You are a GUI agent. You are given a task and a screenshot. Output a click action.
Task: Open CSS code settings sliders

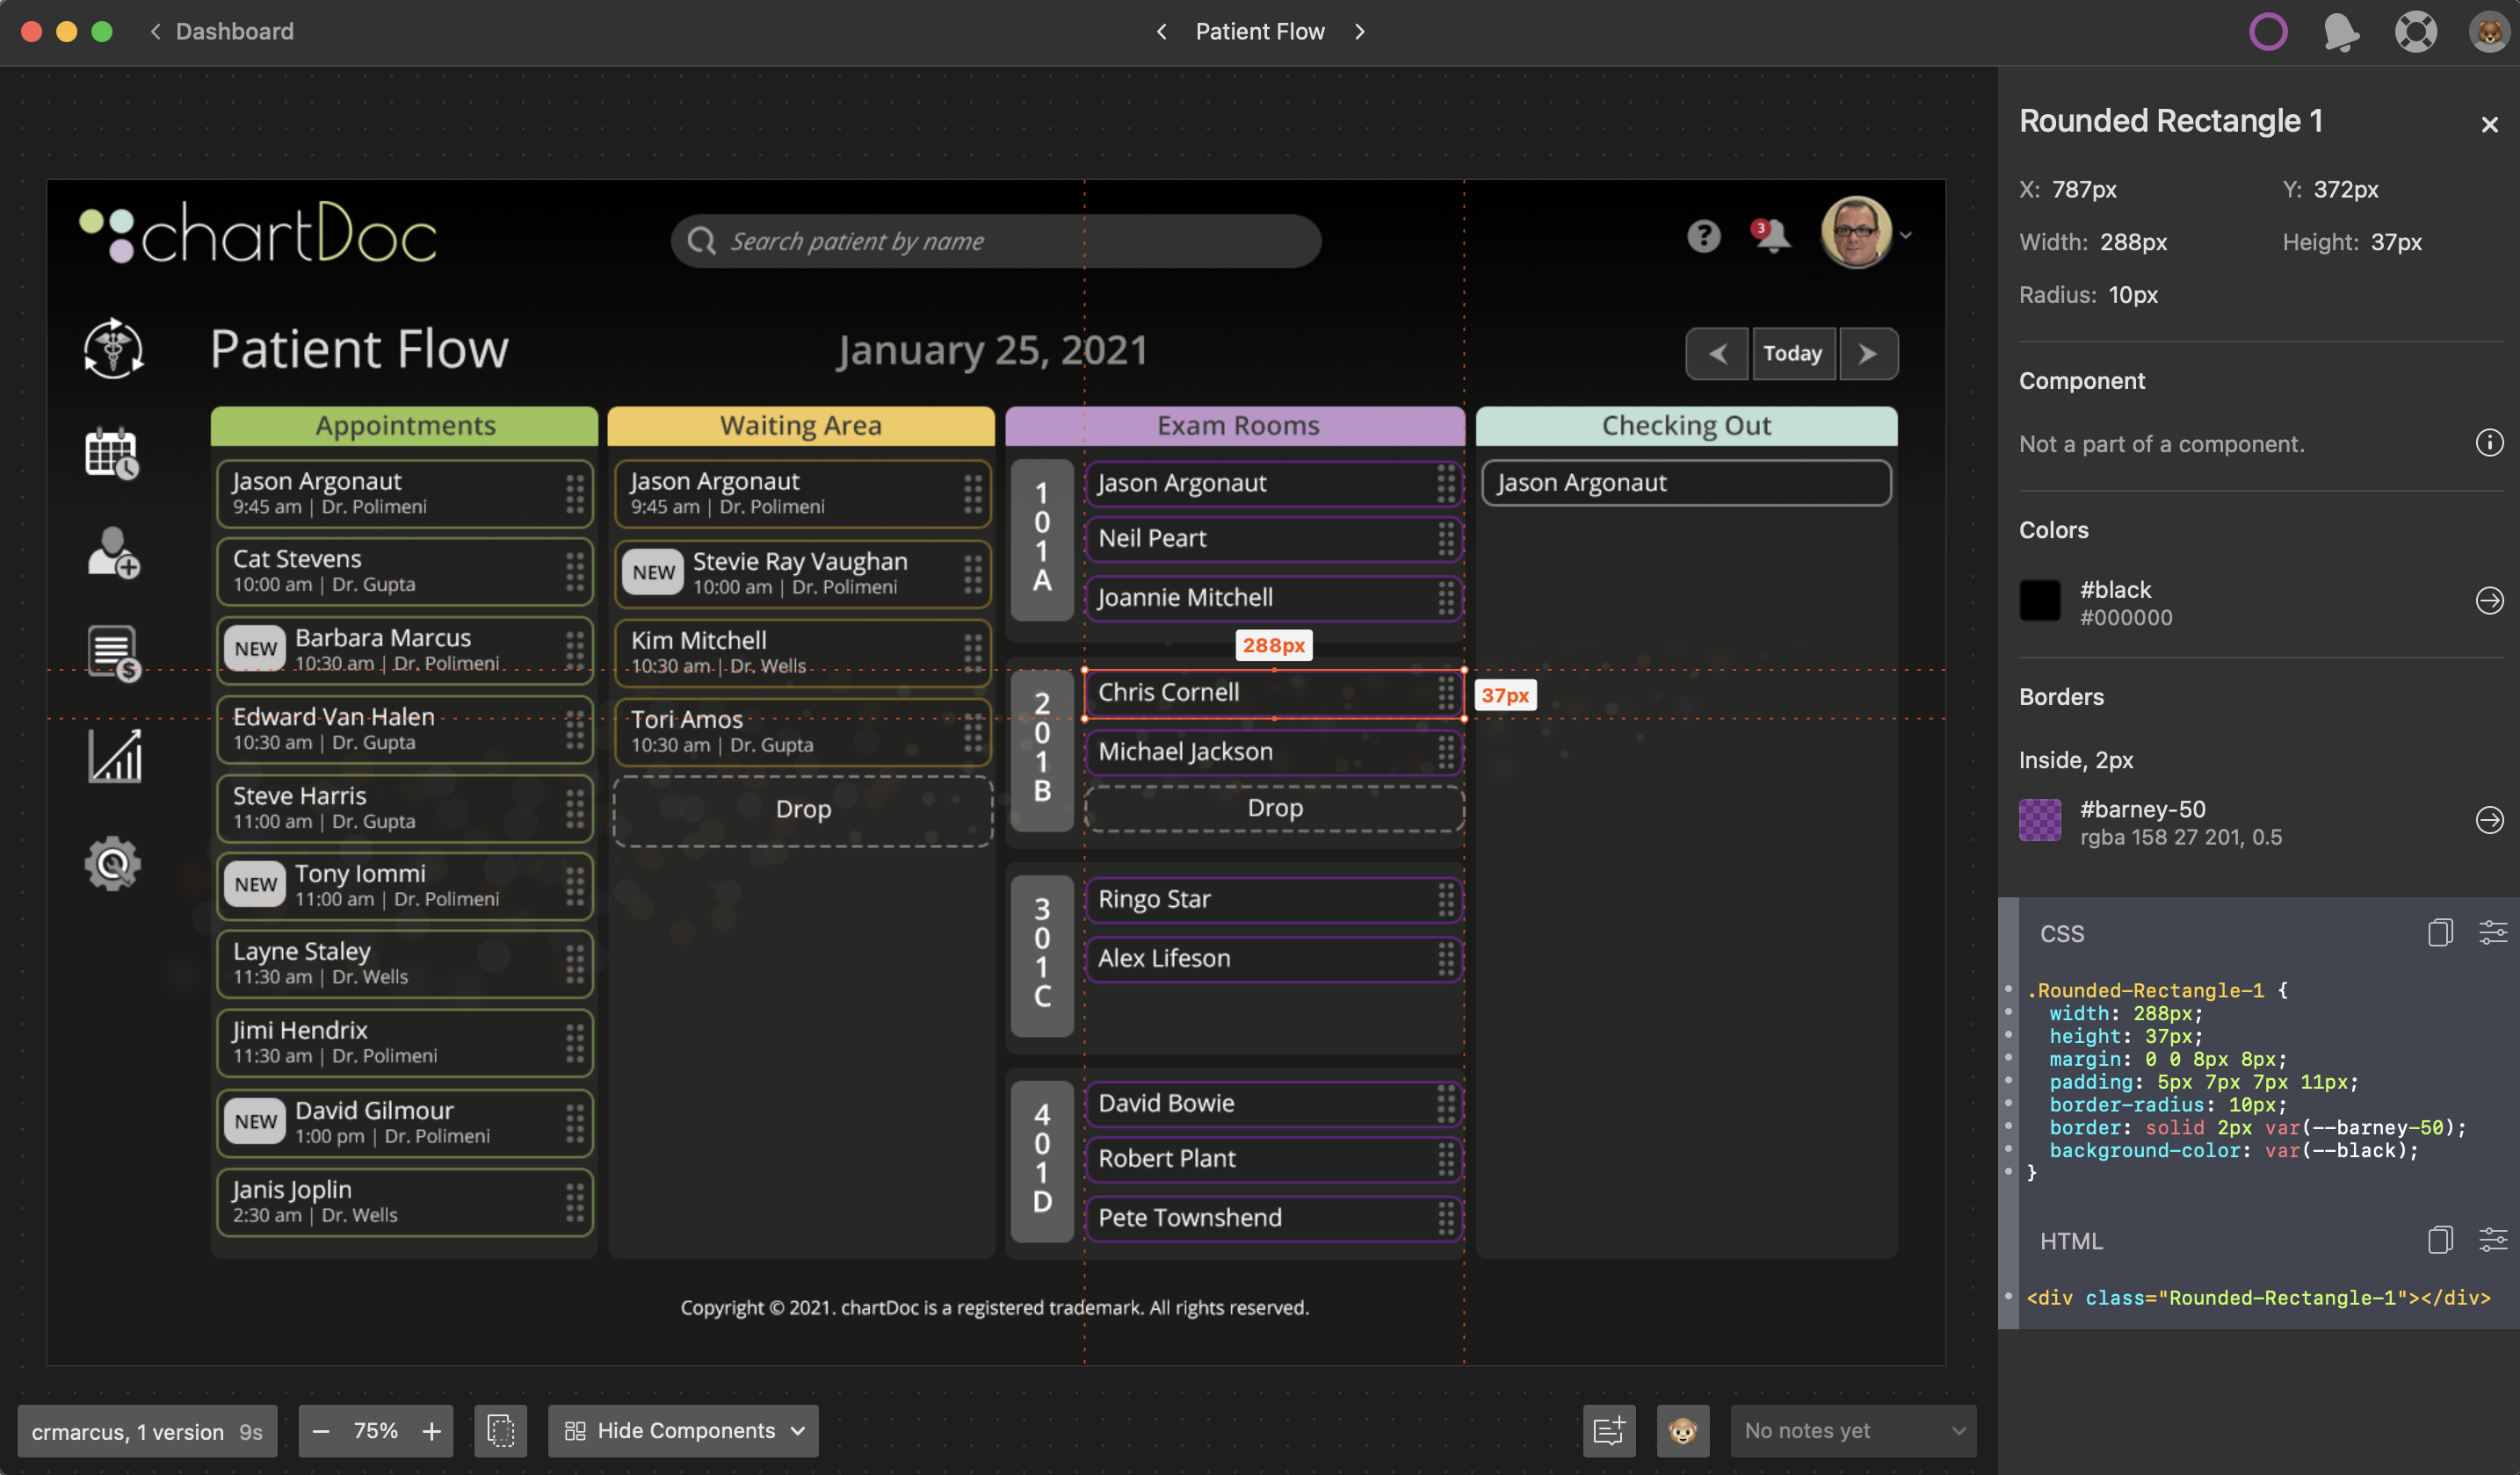[x=2493, y=932]
